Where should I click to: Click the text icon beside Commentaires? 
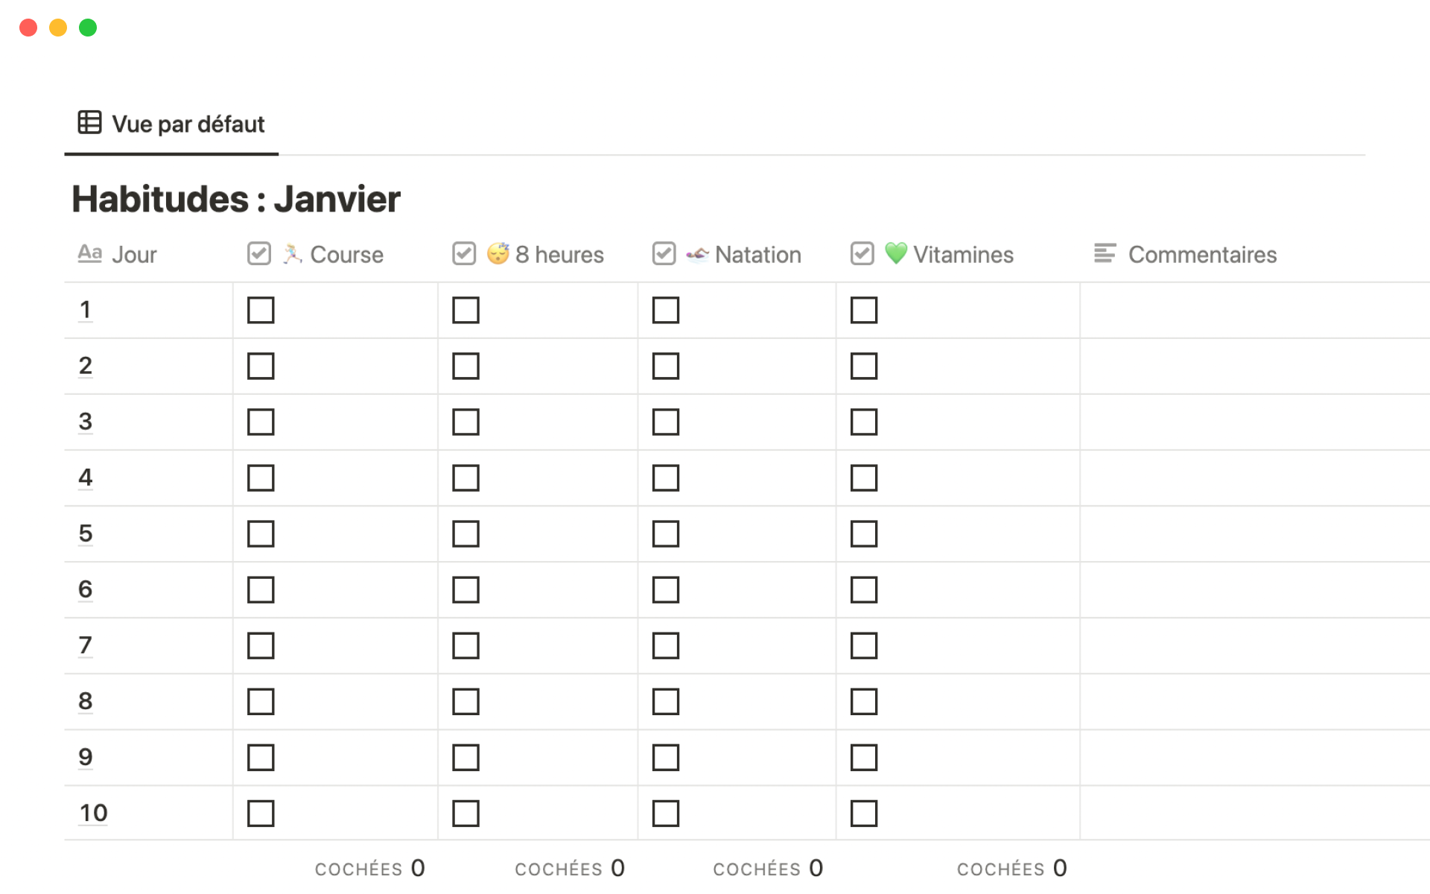[x=1105, y=254]
